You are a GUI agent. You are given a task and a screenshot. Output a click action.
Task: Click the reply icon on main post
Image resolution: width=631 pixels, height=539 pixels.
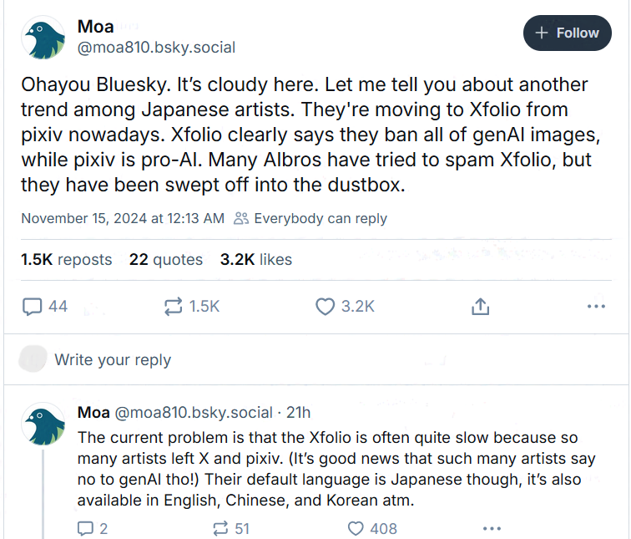coord(33,307)
